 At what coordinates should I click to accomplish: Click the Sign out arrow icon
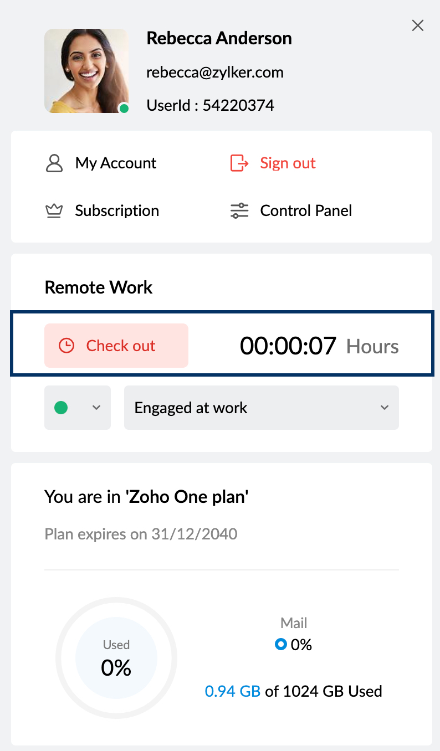239,163
